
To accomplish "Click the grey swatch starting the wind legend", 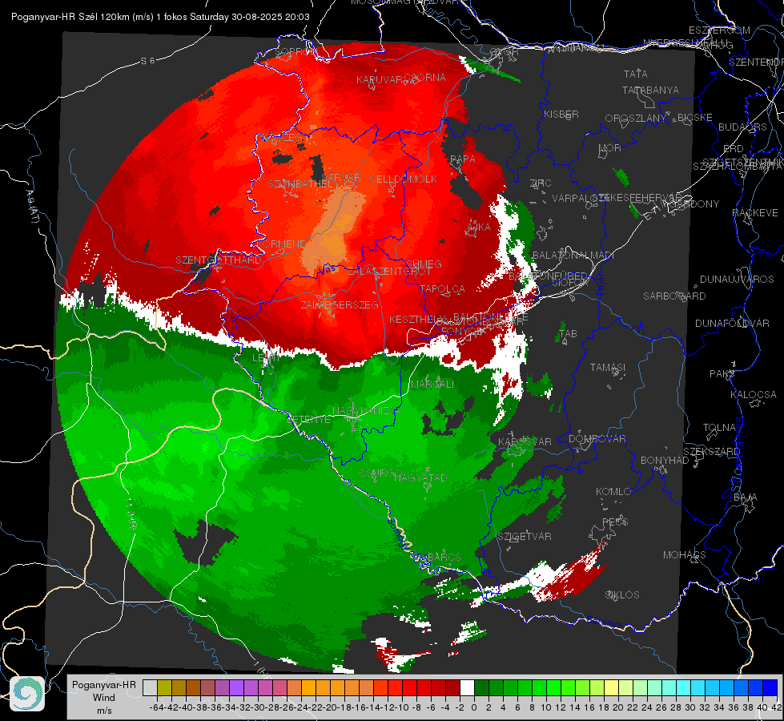I will pos(150,688).
